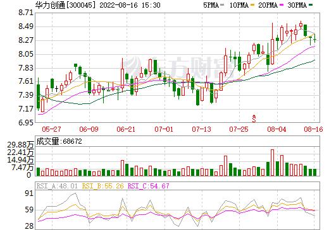Click the price axis label 7.83
Screen dimensions: 329x230
click(26, 67)
